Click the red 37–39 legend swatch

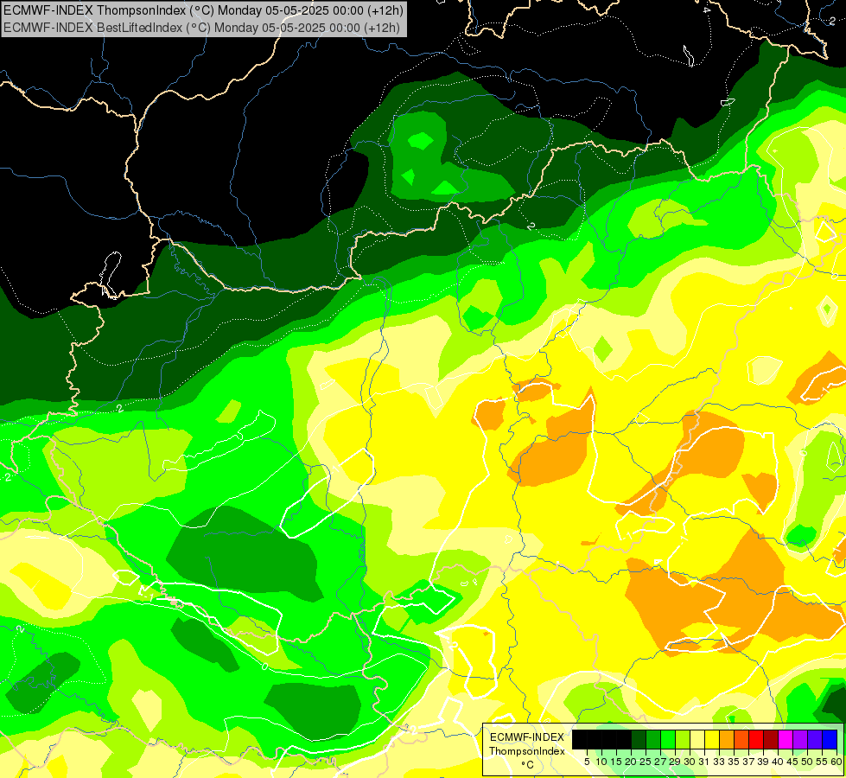756,739
